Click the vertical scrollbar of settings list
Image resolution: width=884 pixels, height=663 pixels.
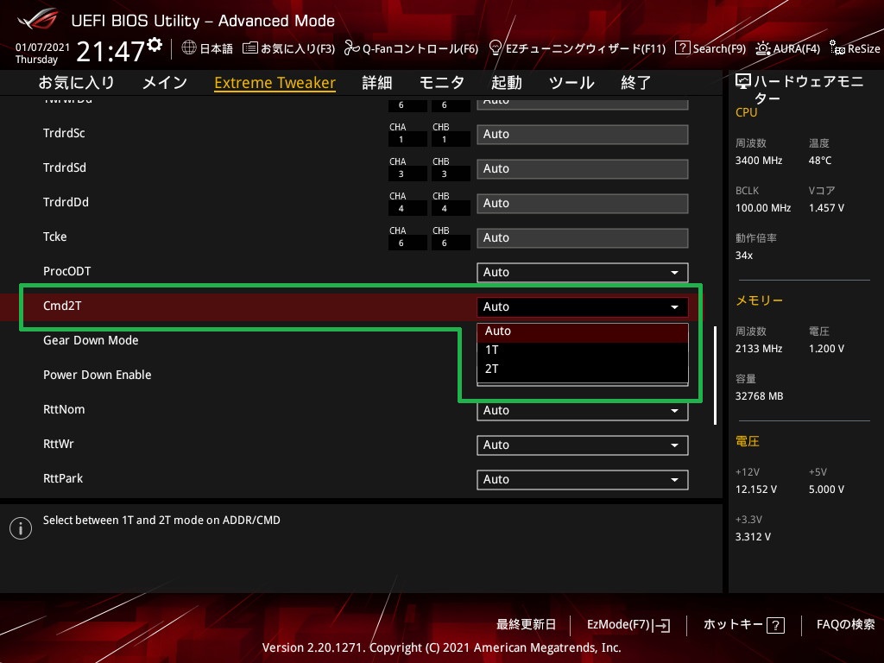tap(715, 375)
